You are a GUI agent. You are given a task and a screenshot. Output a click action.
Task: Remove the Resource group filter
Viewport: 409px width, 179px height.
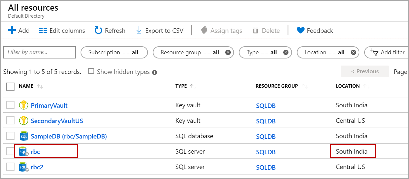[228, 52]
